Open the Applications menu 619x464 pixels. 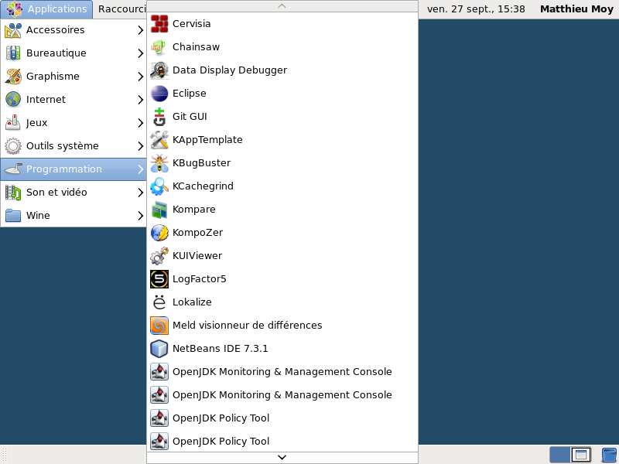pos(46,9)
